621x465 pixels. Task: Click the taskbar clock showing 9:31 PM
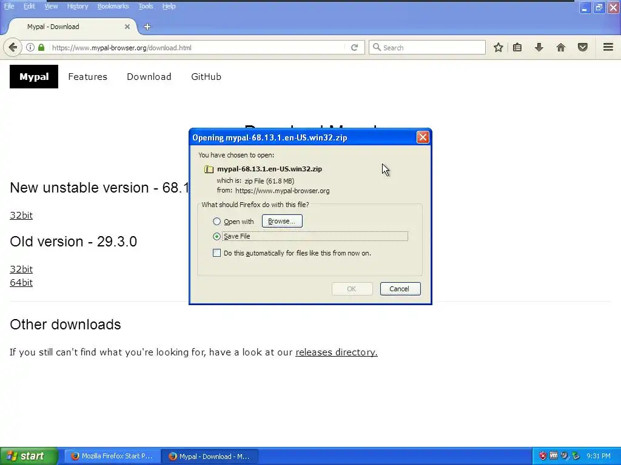point(599,456)
